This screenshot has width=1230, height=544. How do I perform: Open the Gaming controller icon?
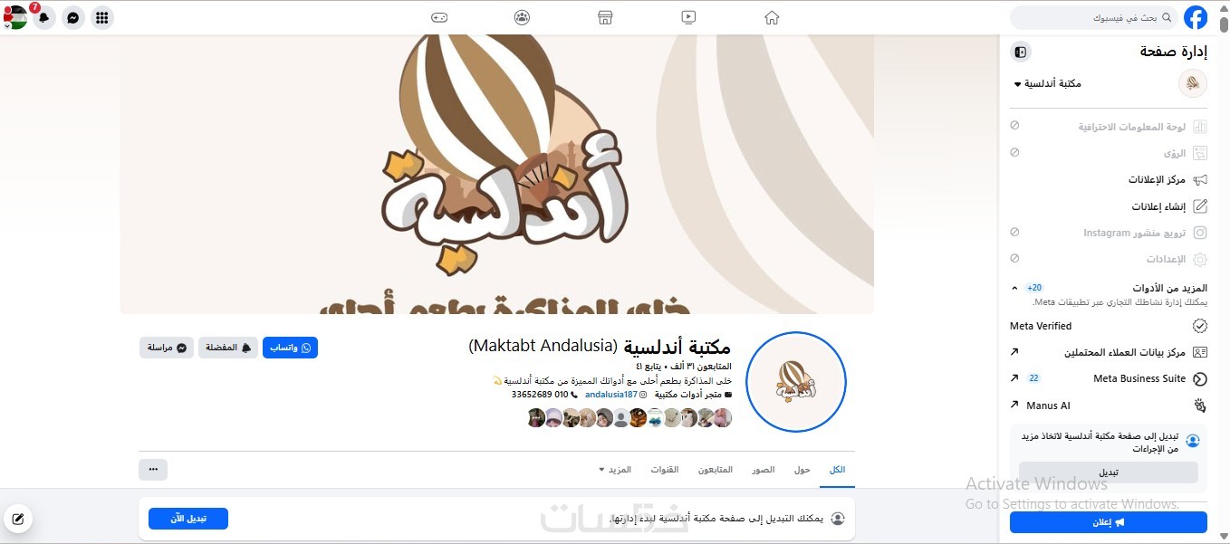point(439,17)
